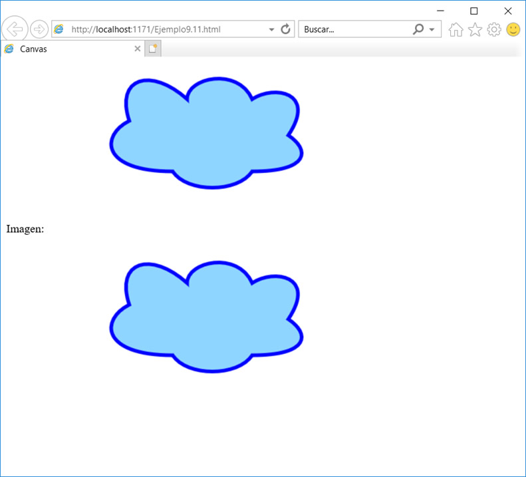Send feedback using the smiley face icon

(x=513, y=29)
